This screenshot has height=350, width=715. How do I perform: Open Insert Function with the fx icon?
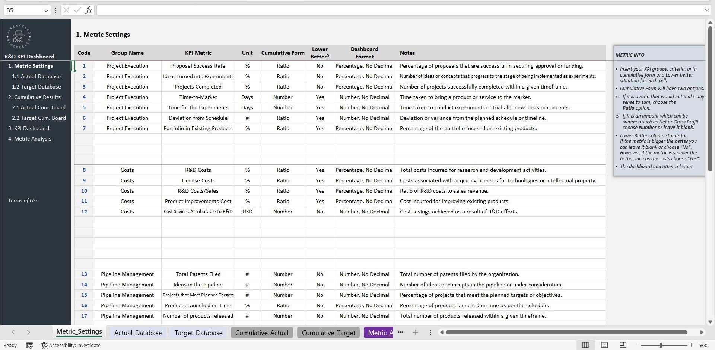pos(89,10)
